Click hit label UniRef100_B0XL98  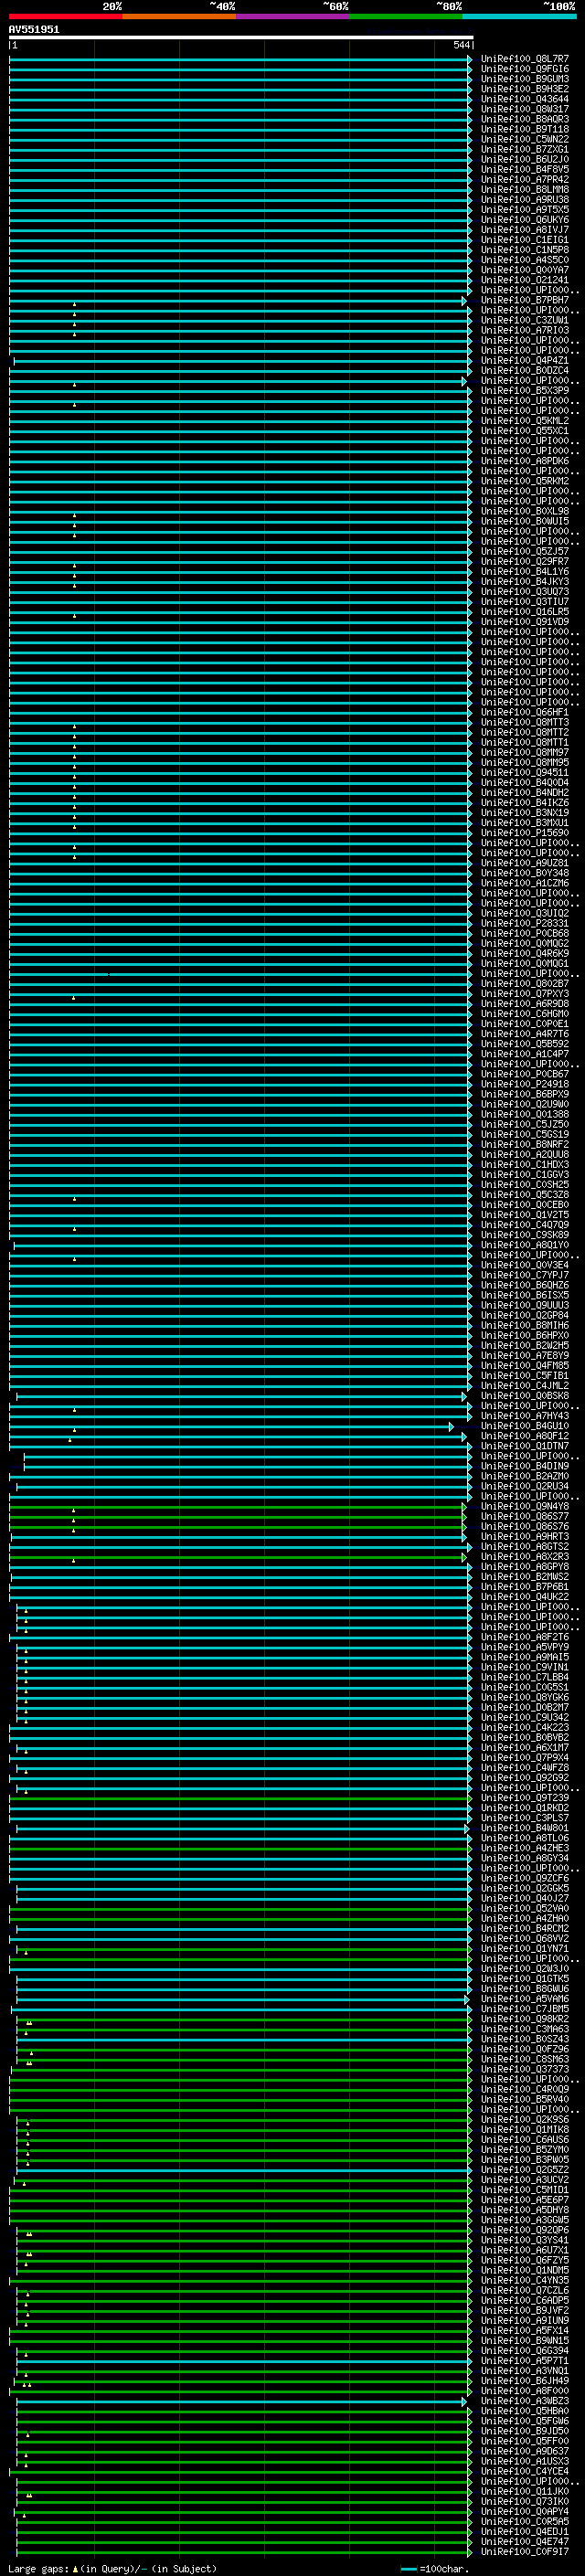coord(525,511)
